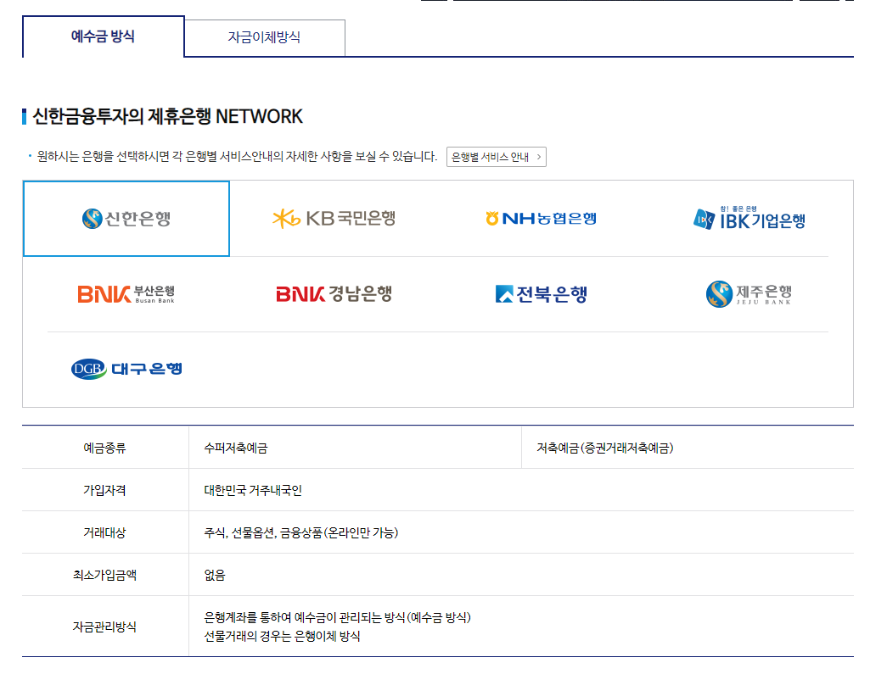Click the 선물거래의 경우는 은행이체 방식 line

(283, 637)
